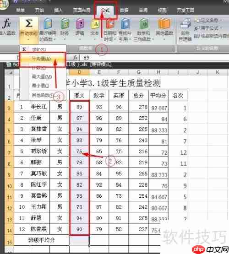229x254 pixels.
Task: Click the 班级平均分 label cell
Action: (42, 240)
